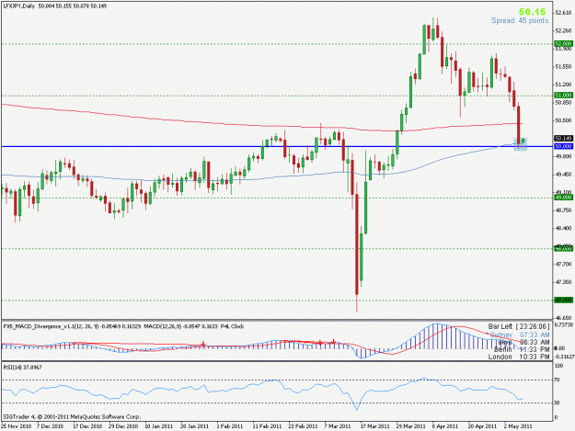Image resolution: width=575 pixels, height=431 pixels.
Task: Click the 11 Feb 2011 date label
Action: 267,426
